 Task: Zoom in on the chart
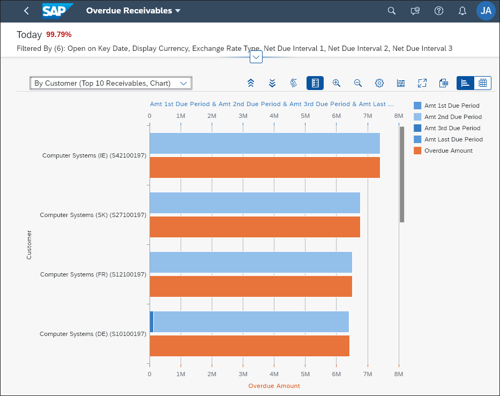(337, 83)
